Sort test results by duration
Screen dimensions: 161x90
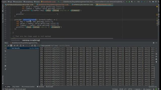click(17, 45)
